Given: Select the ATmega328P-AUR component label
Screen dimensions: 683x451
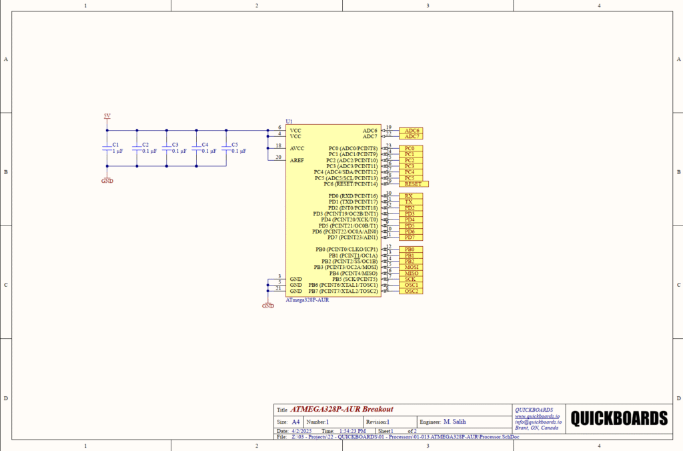Looking at the screenshot, I should [307, 300].
